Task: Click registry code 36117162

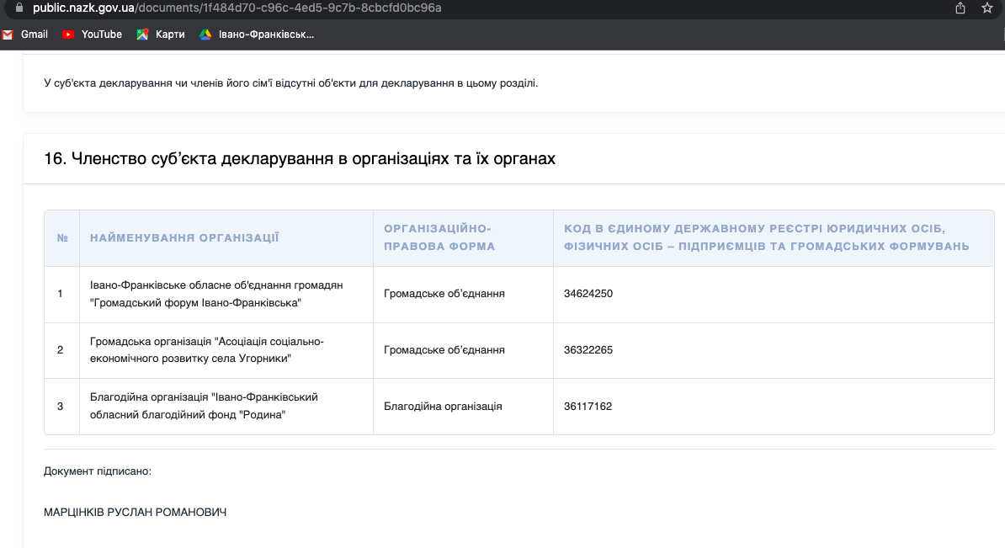Action: point(588,407)
